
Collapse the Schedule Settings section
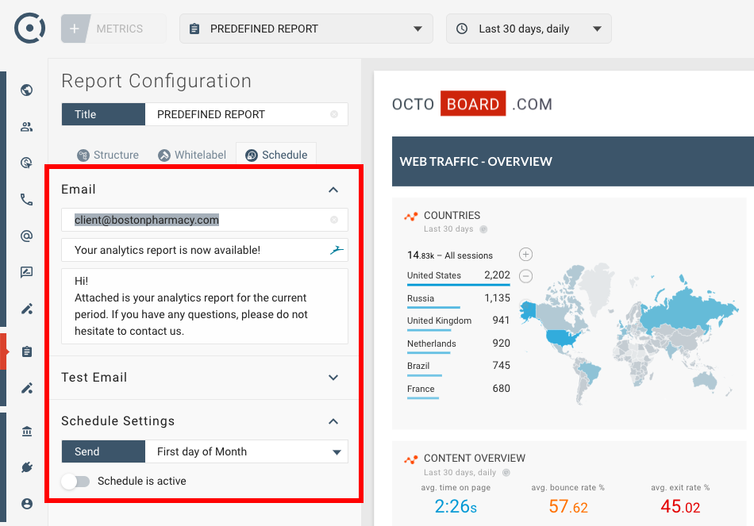pyautogui.click(x=333, y=421)
